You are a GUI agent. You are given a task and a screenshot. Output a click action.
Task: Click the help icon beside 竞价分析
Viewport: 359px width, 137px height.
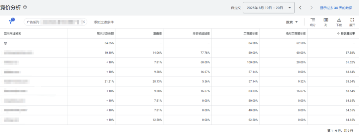[25, 7]
